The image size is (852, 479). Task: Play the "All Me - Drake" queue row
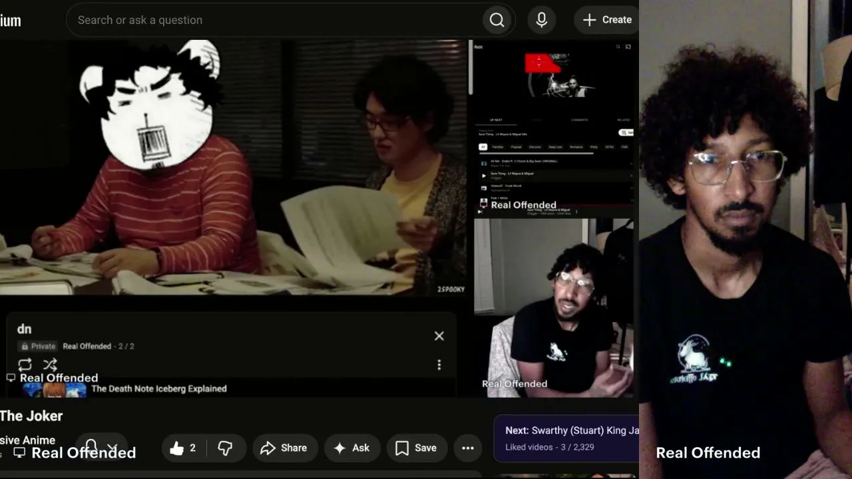pos(554,162)
